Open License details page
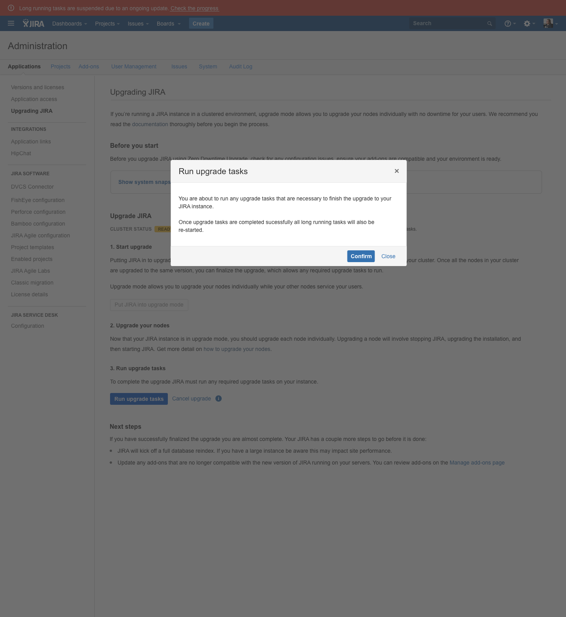Screen dimensions: 566x617 29,294
